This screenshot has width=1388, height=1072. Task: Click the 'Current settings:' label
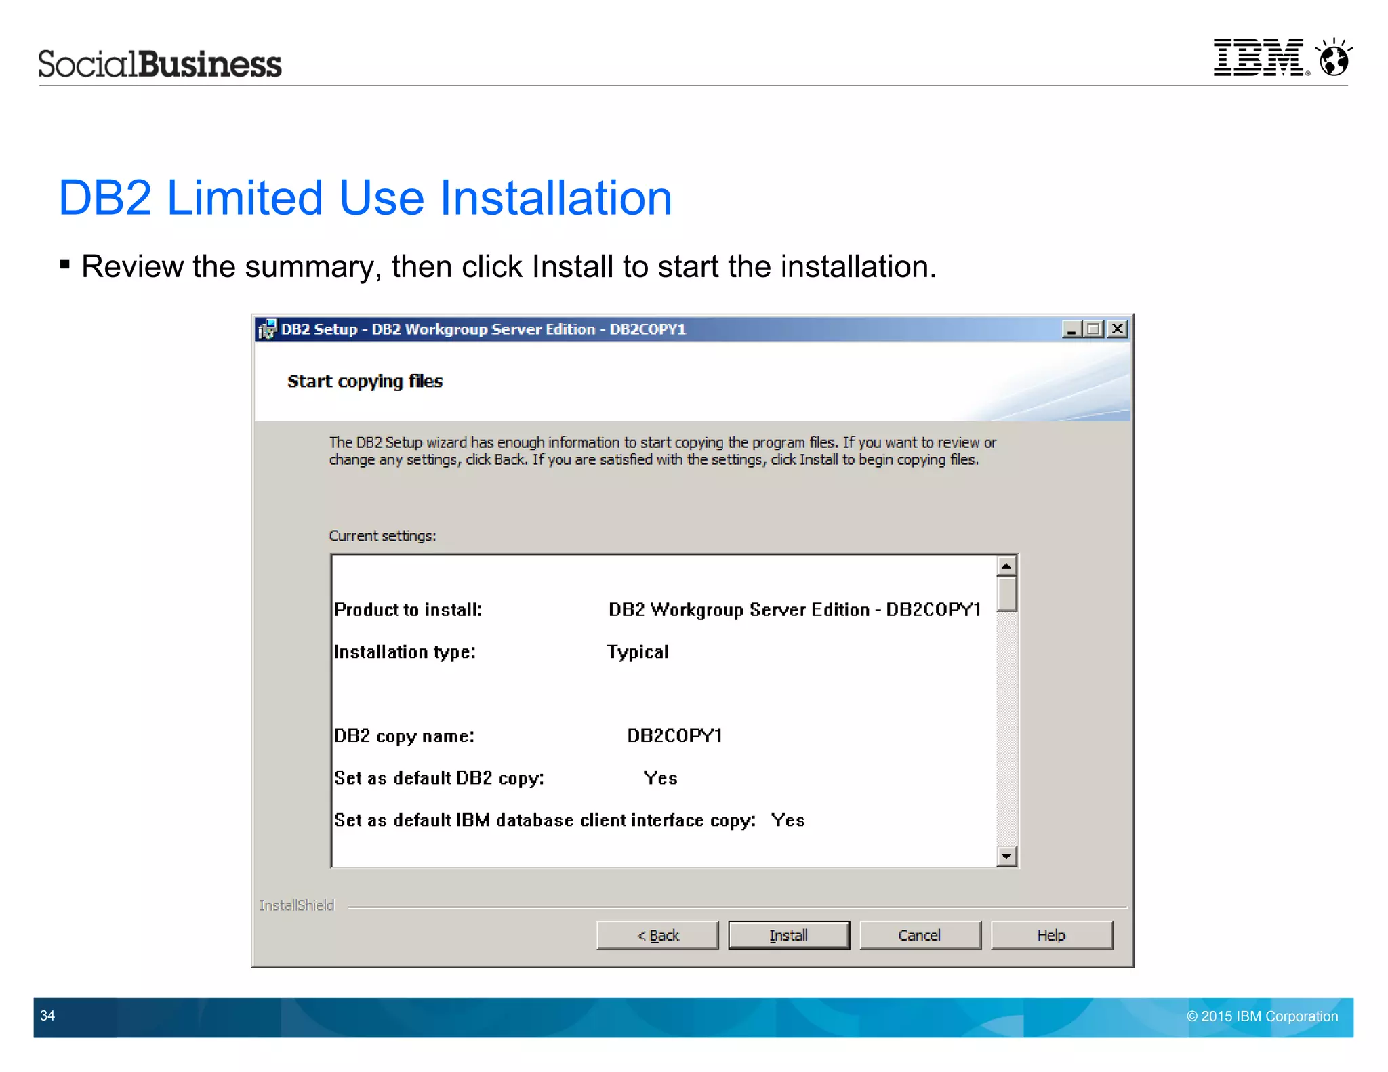(382, 536)
